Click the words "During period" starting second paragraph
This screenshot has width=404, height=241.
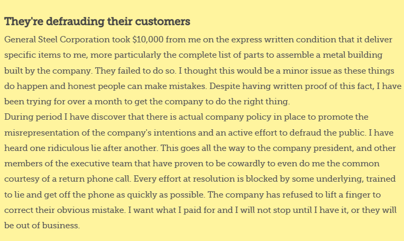(x=33, y=117)
